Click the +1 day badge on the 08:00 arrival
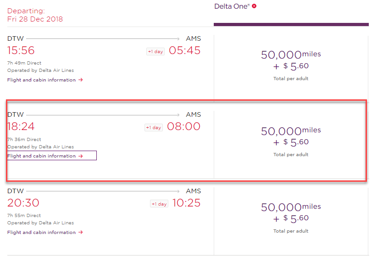 point(153,127)
